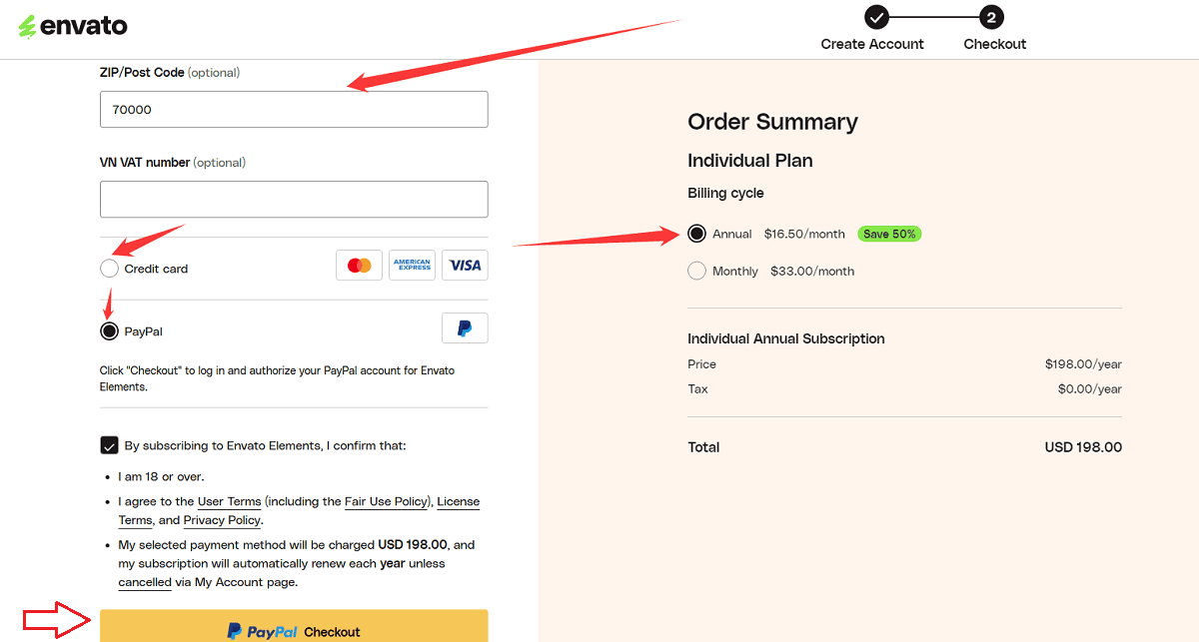
Task: Click the cancelled link in the renewal notice
Action: click(x=144, y=582)
